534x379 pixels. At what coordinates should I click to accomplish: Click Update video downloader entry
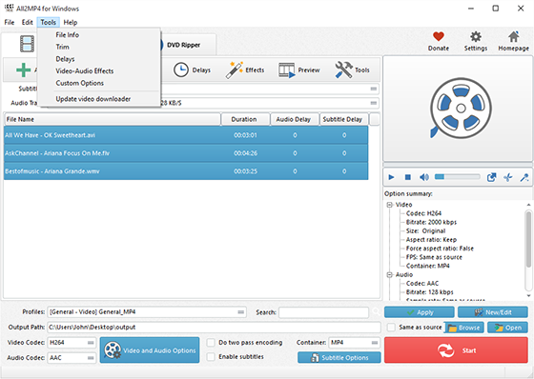[93, 99]
